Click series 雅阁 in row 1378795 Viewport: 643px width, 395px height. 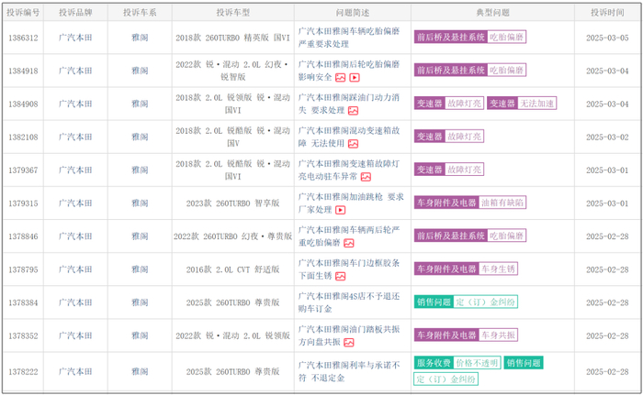tap(140, 269)
